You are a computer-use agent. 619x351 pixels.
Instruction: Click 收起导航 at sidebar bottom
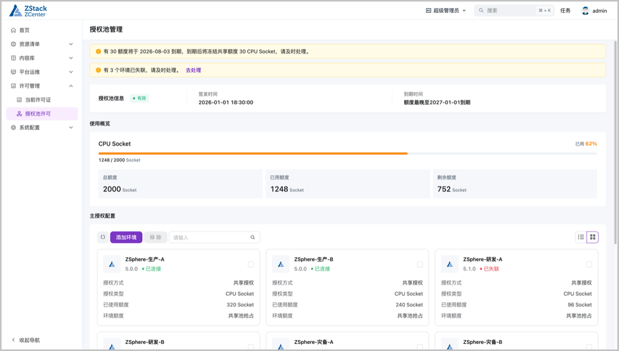point(29,340)
